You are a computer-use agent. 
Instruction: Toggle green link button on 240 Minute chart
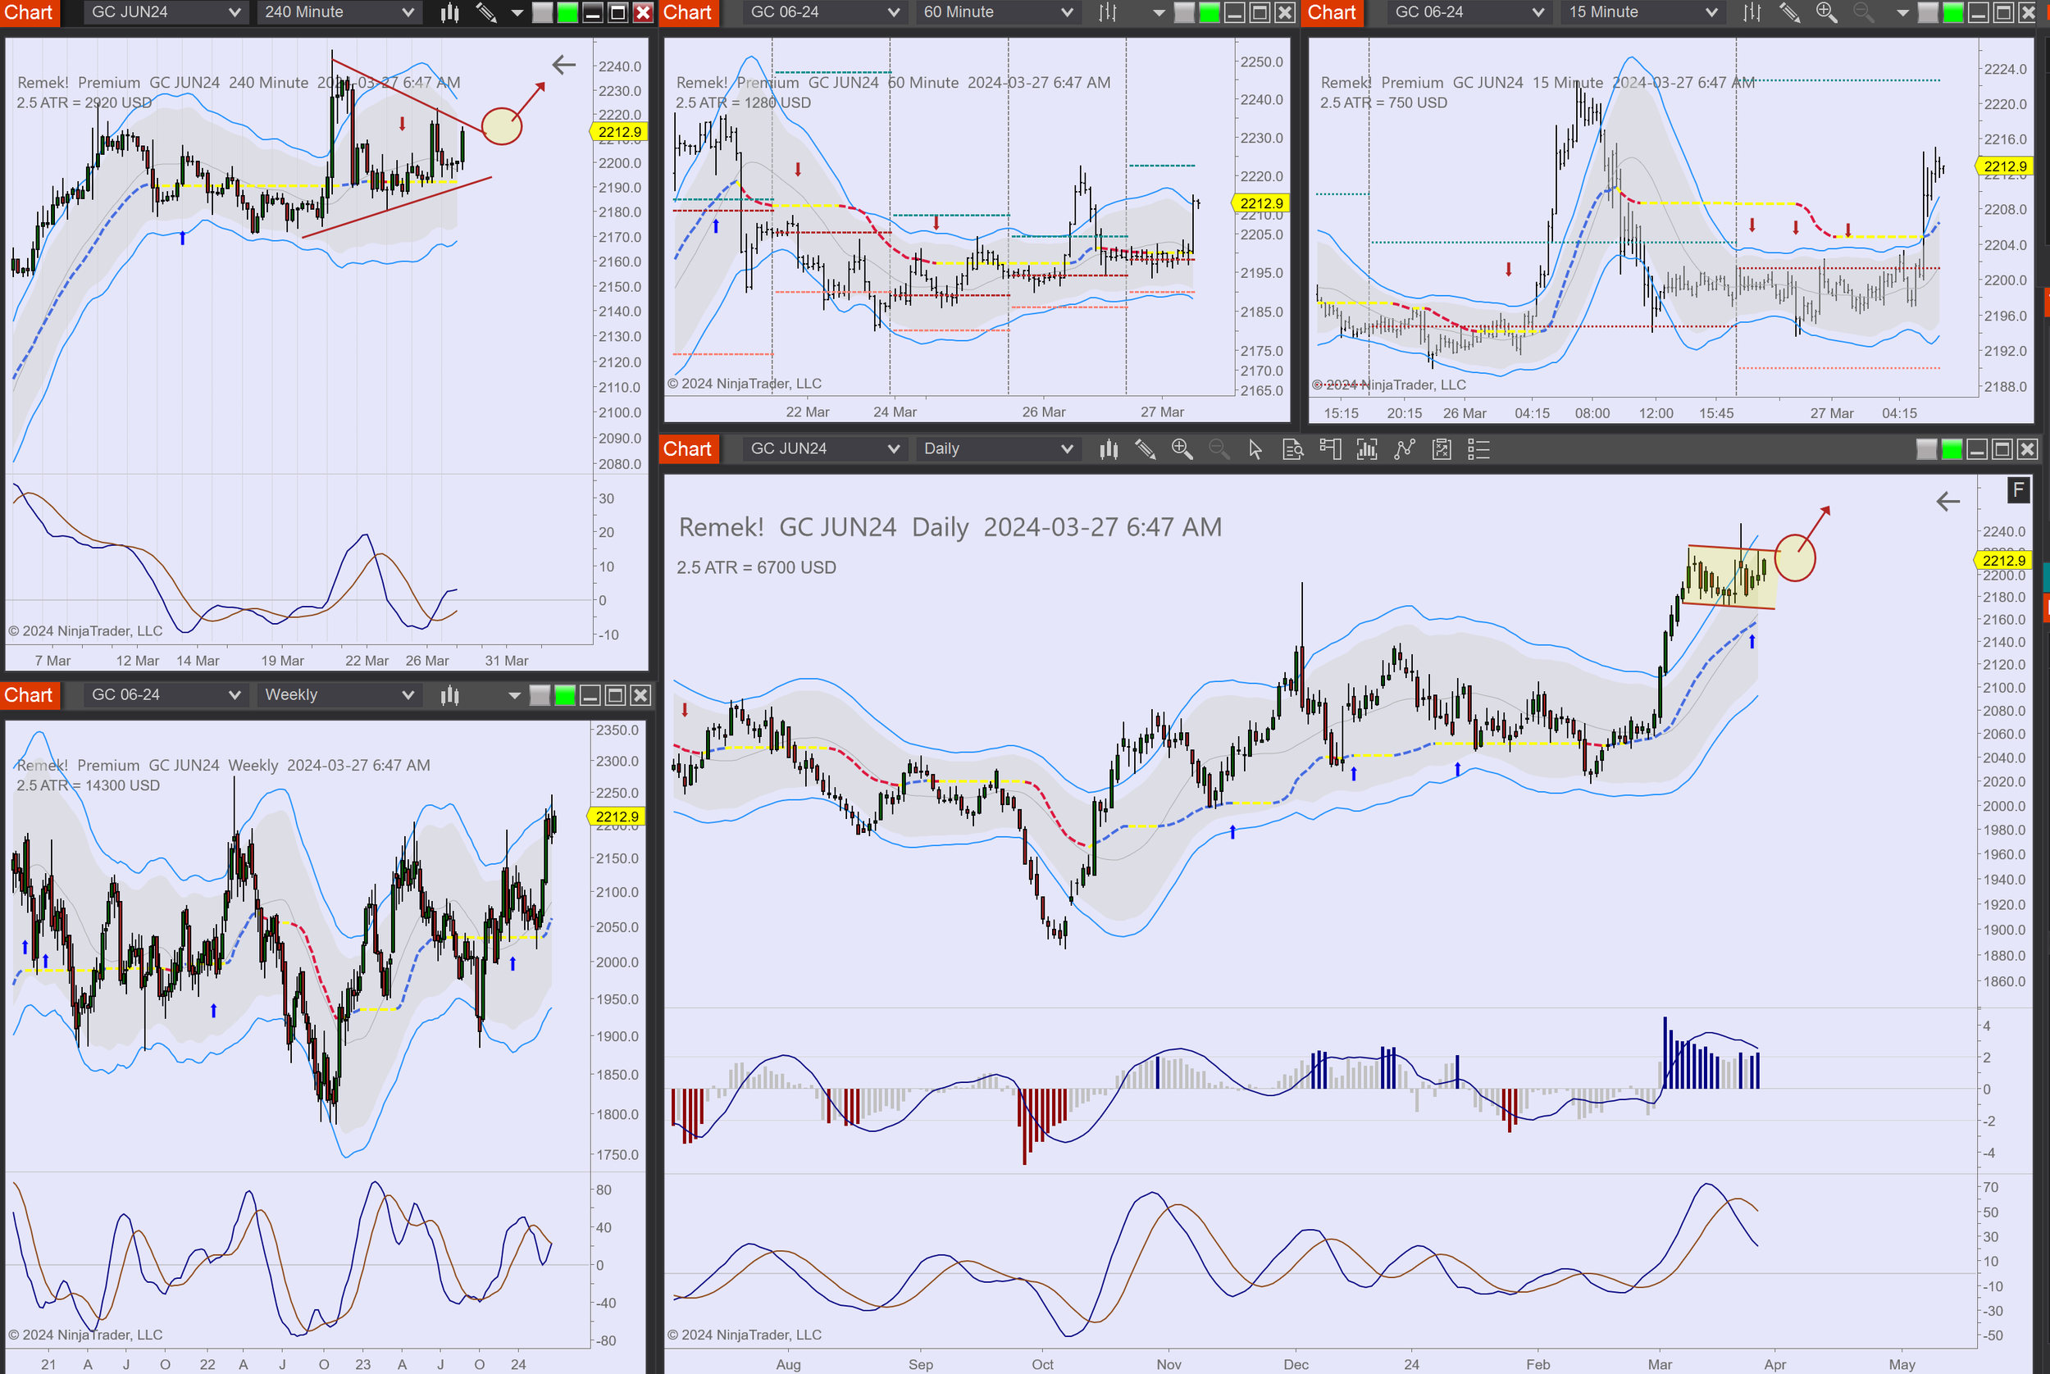(x=567, y=12)
